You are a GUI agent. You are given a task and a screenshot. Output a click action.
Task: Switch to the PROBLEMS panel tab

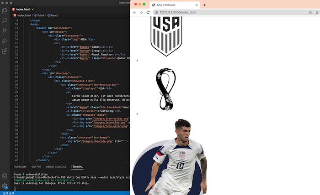(20, 167)
